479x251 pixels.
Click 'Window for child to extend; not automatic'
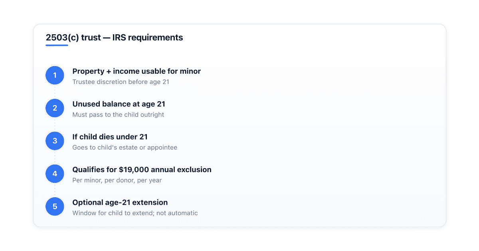pyautogui.click(x=135, y=213)
